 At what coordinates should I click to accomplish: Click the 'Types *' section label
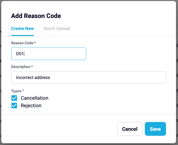[18, 91]
